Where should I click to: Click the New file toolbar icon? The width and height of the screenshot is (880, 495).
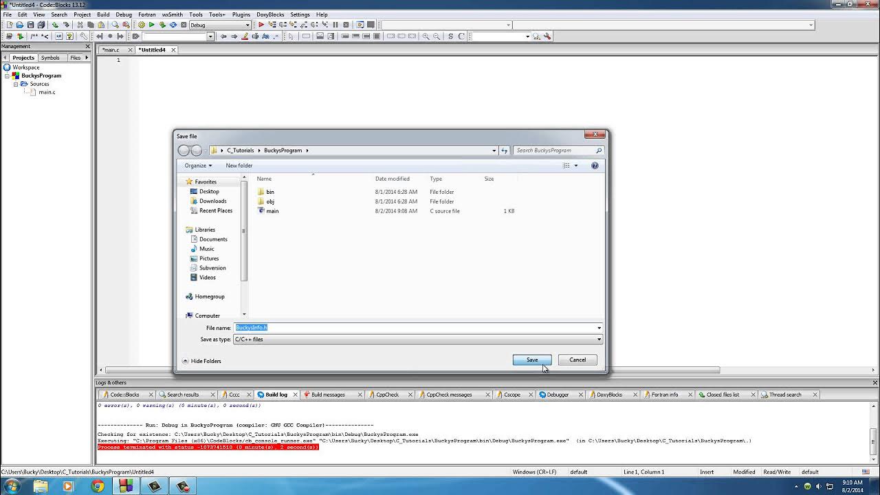[10, 25]
